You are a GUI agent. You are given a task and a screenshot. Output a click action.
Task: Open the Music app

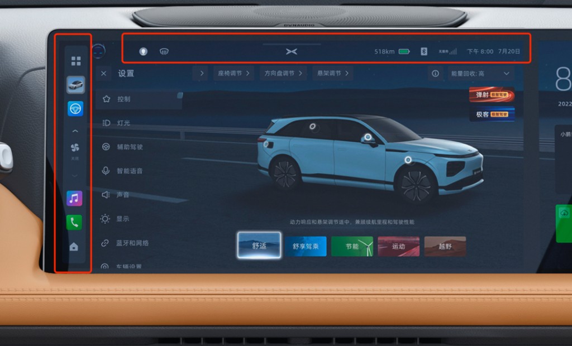pos(74,198)
